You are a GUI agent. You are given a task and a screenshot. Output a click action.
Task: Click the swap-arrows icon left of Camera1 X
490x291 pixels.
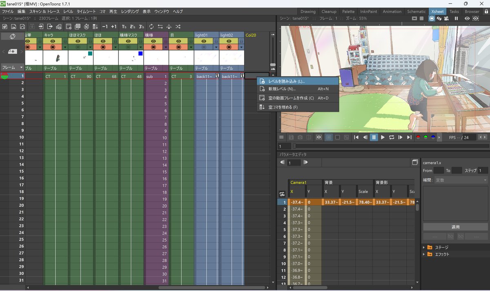[282, 194]
